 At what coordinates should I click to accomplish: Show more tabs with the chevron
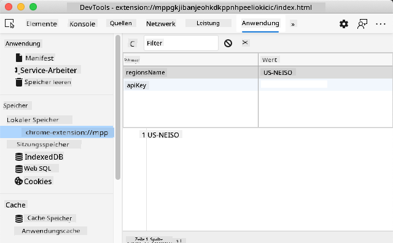pyautogui.click(x=292, y=25)
